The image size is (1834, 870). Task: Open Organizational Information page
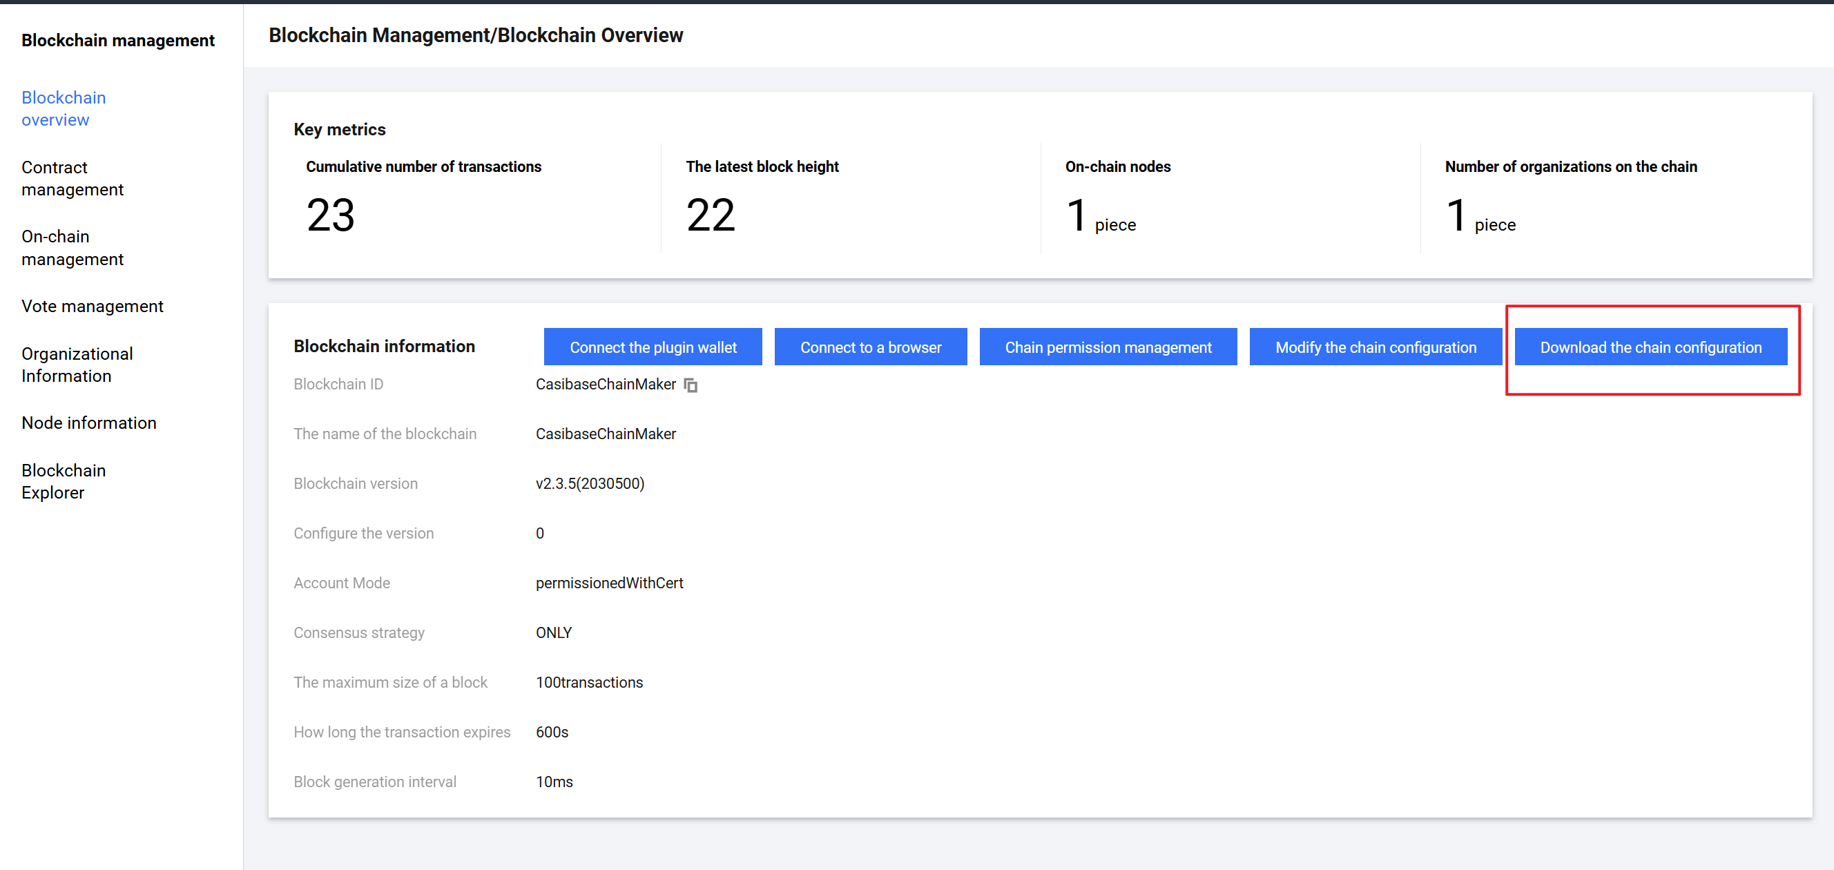(x=77, y=365)
